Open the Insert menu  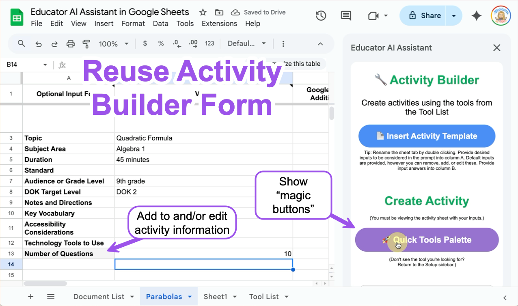[x=104, y=24]
